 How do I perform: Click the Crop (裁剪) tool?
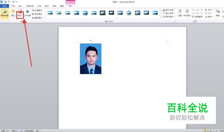(218, 14)
